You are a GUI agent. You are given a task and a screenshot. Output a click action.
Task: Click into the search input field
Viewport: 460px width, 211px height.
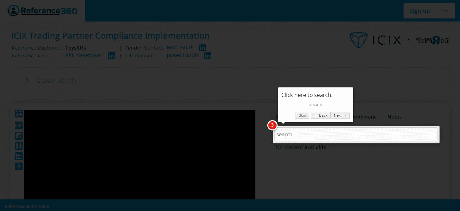click(x=356, y=134)
